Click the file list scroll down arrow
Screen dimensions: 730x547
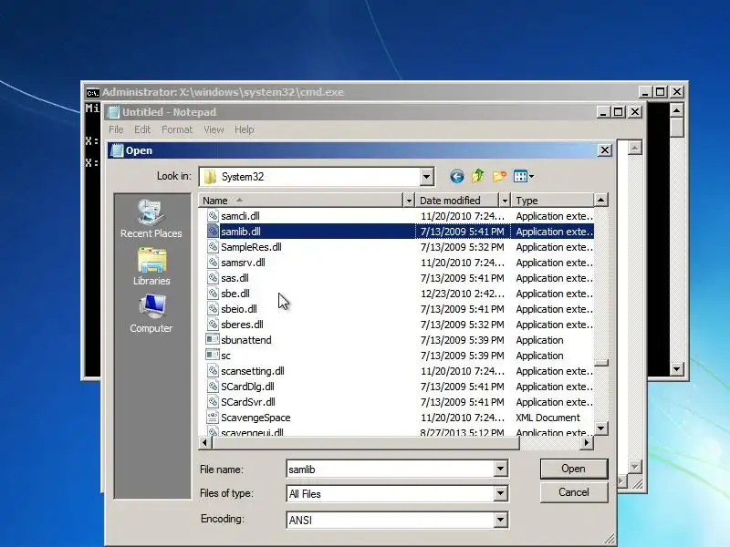pos(601,428)
